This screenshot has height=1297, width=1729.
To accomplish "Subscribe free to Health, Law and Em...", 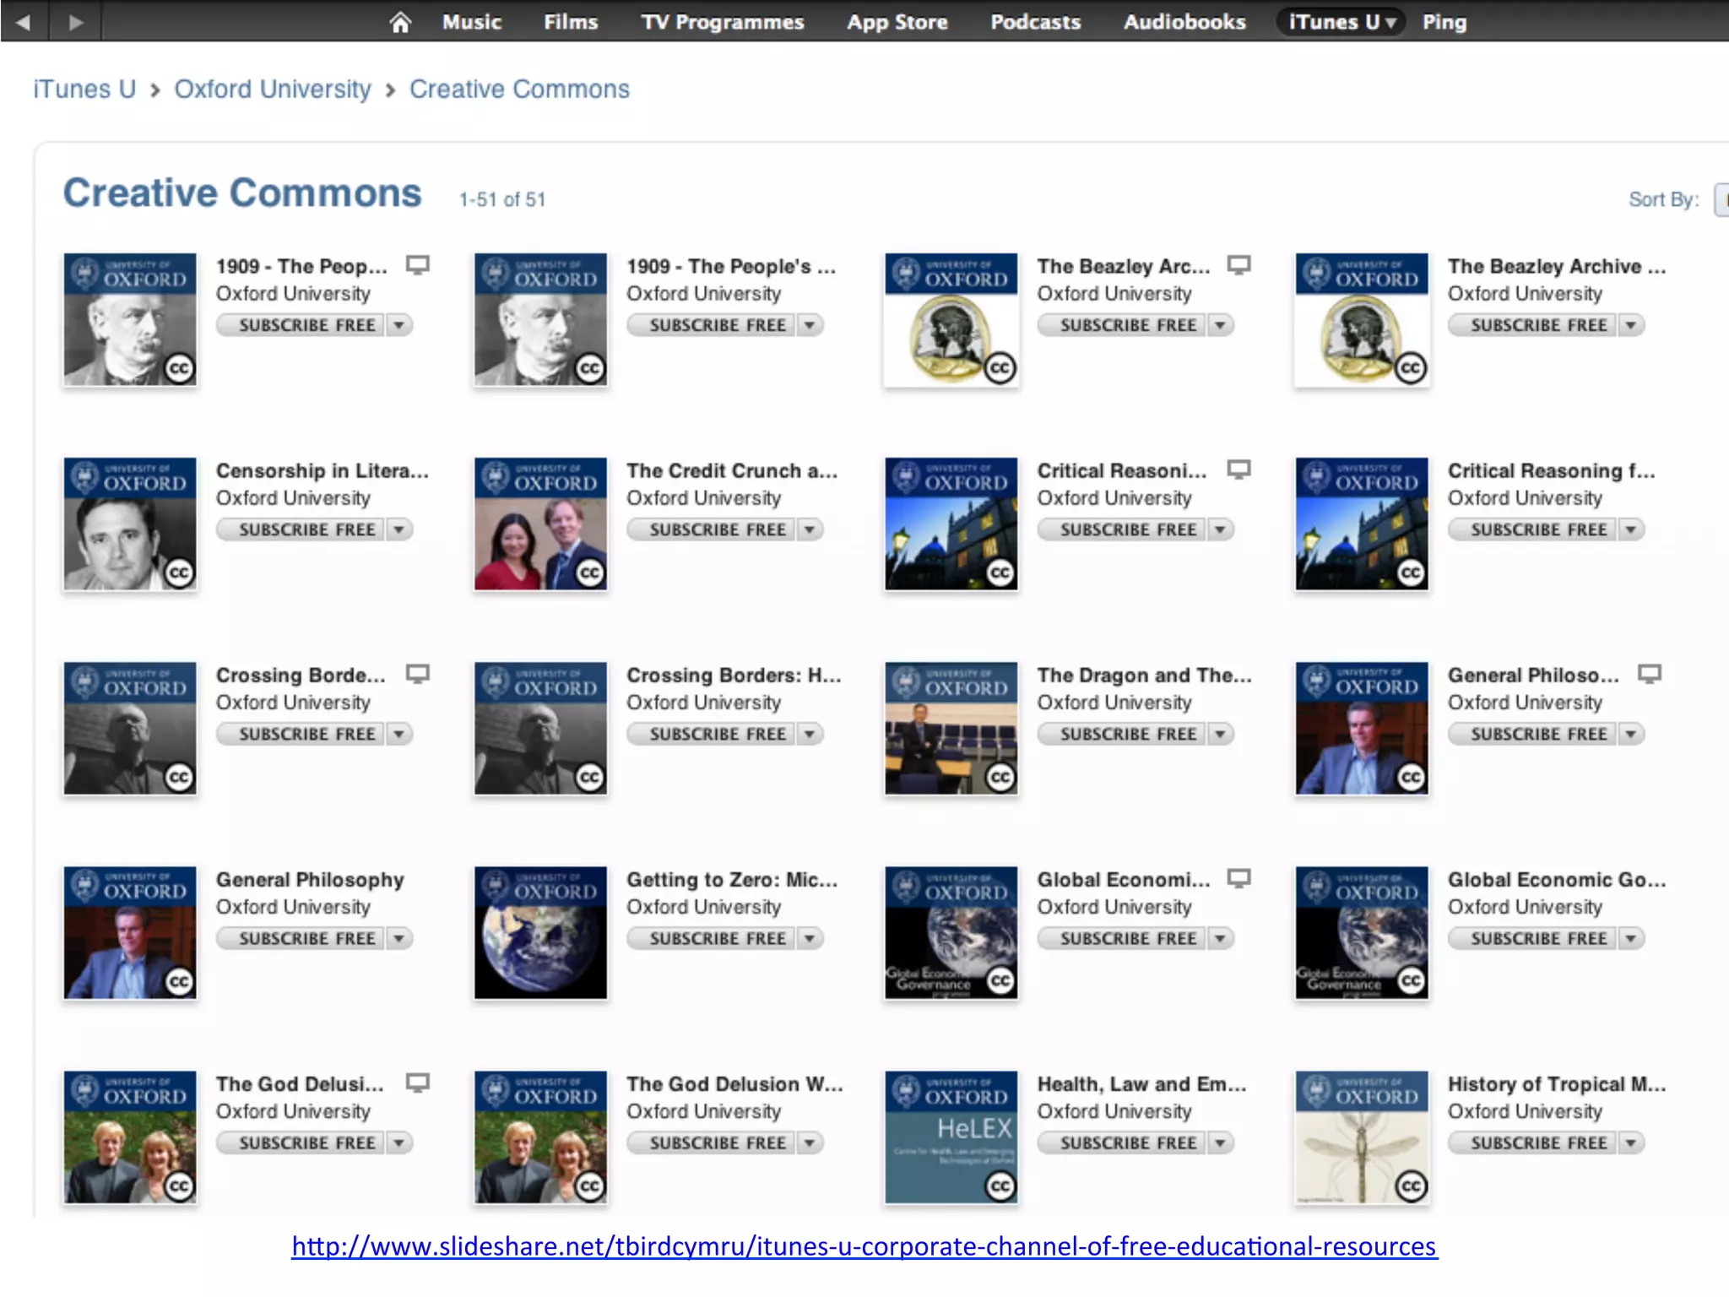I will point(1123,1142).
